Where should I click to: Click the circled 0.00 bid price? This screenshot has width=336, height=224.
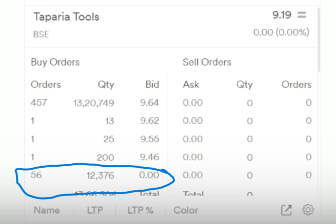149,175
